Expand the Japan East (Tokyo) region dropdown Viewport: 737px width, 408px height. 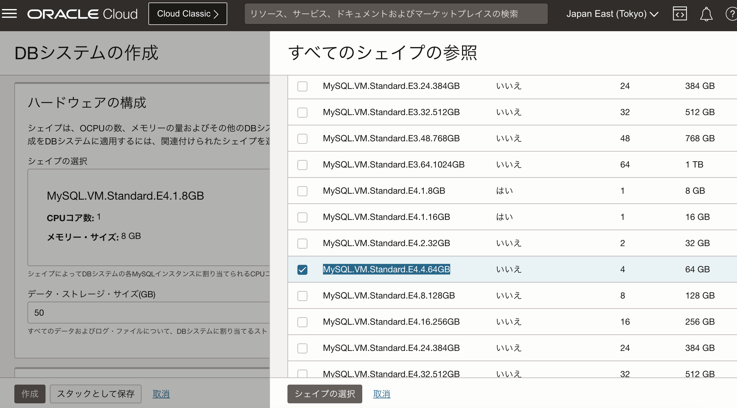pyautogui.click(x=612, y=14)
